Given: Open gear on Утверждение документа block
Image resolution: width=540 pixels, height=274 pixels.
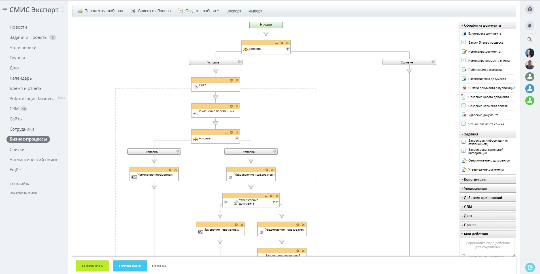Looking at the screenshot, I should 271,196.
